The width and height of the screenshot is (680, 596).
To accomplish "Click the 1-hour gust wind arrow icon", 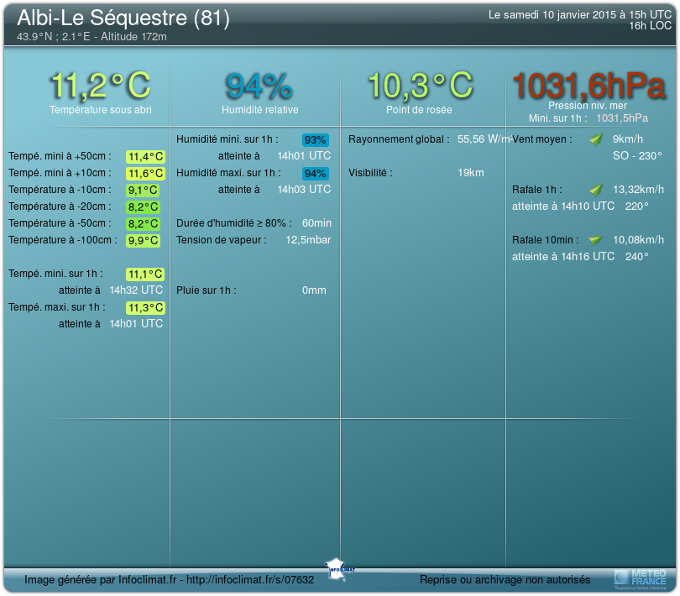I will pyautogui.click(x=596, y=190).
